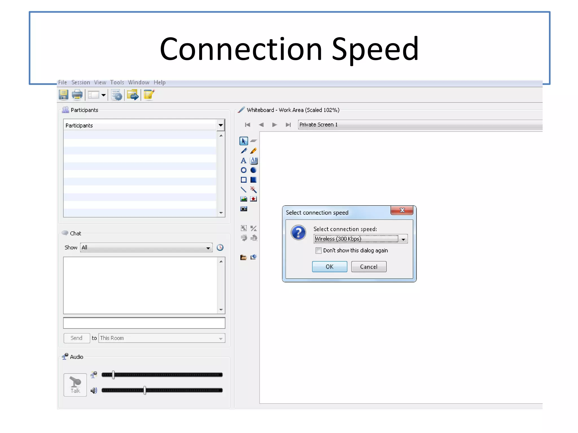Select the gray eraser tool
This screenshot has height=433, width=578.
253,141
